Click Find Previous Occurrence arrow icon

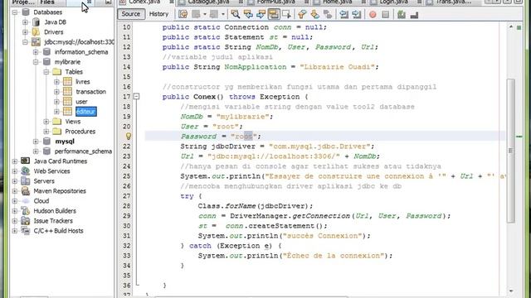pos(248,14)
